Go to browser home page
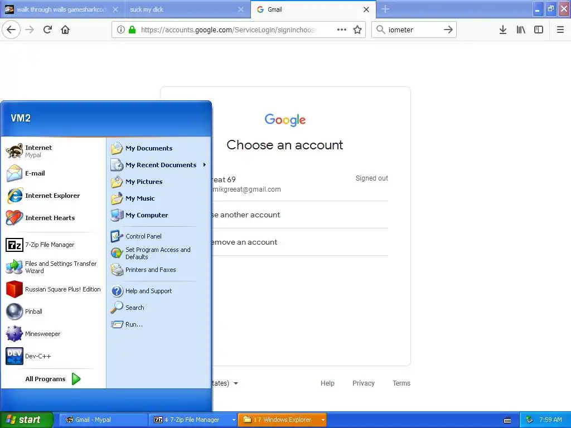 pyautogui.click(x=65, y=30)
